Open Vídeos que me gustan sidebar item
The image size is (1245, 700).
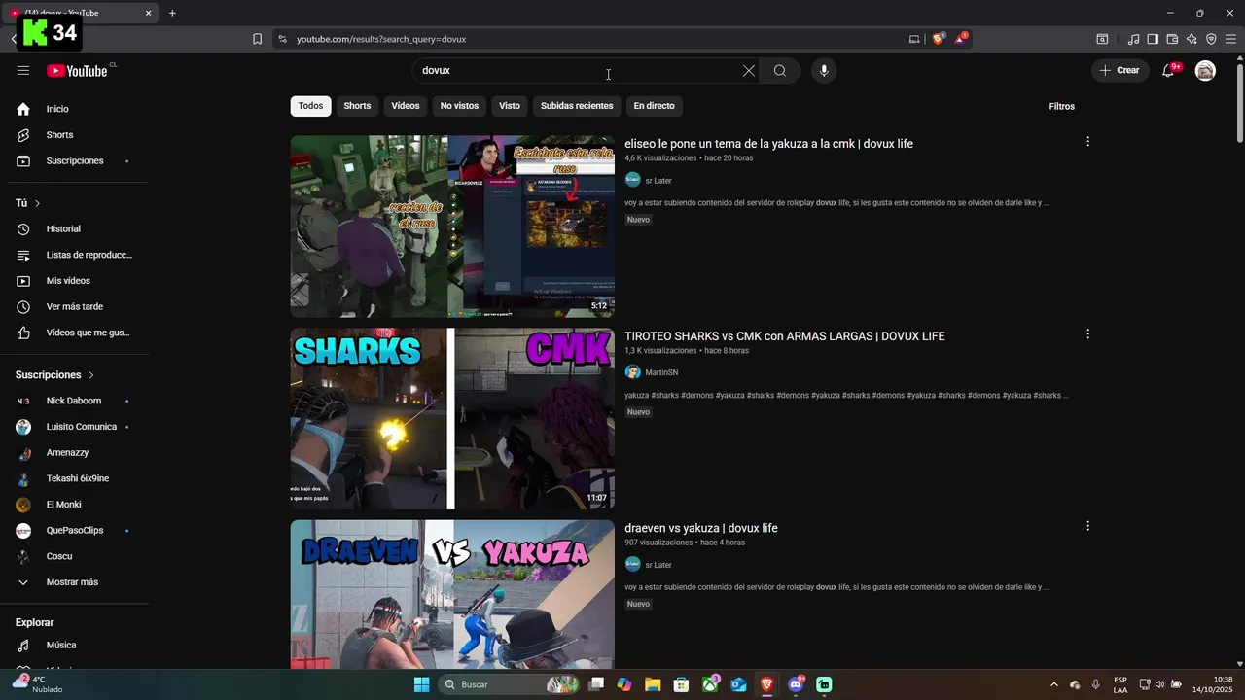[75, 332]
